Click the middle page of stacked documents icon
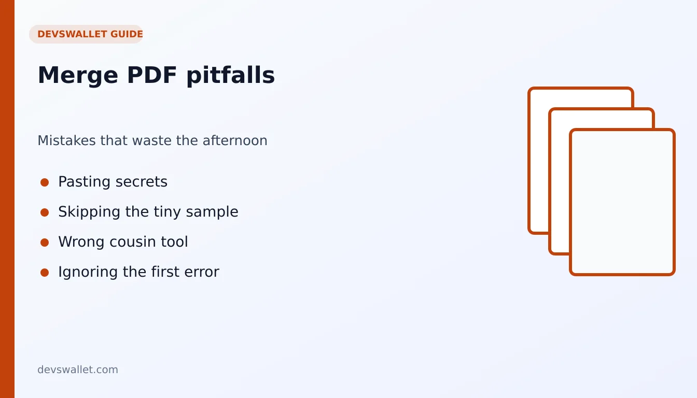 559,181
